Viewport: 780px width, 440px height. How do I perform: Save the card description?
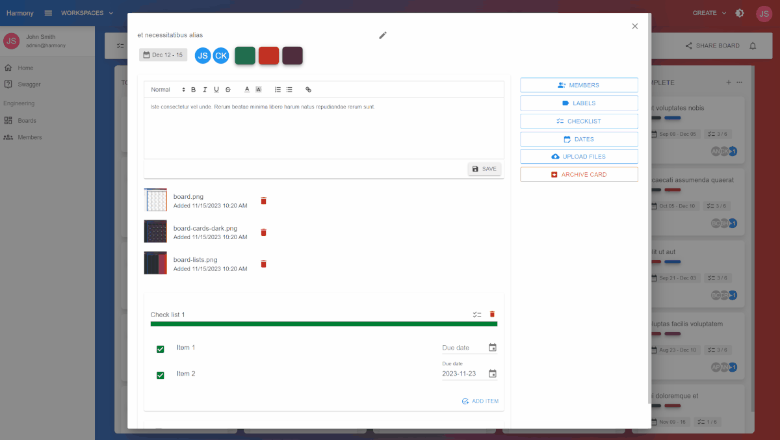[x=484, y=169]
